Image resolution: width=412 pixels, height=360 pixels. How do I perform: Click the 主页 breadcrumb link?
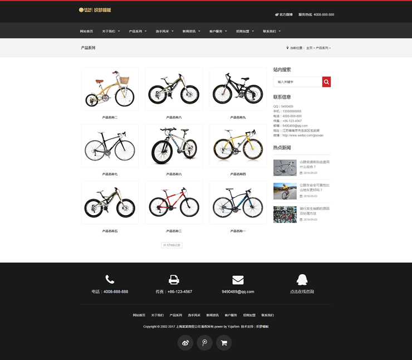pos(309,48)
